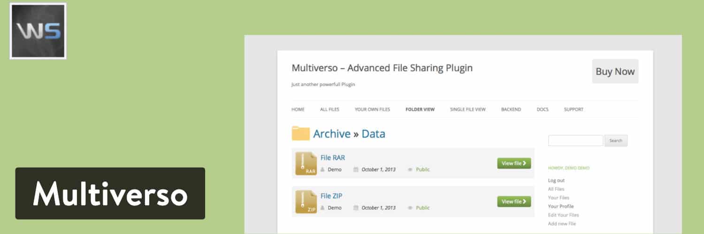Viewport: 704px width, 234px height.
Task: Click the ZIP file archive icon
Action: [x=306, y=202]
